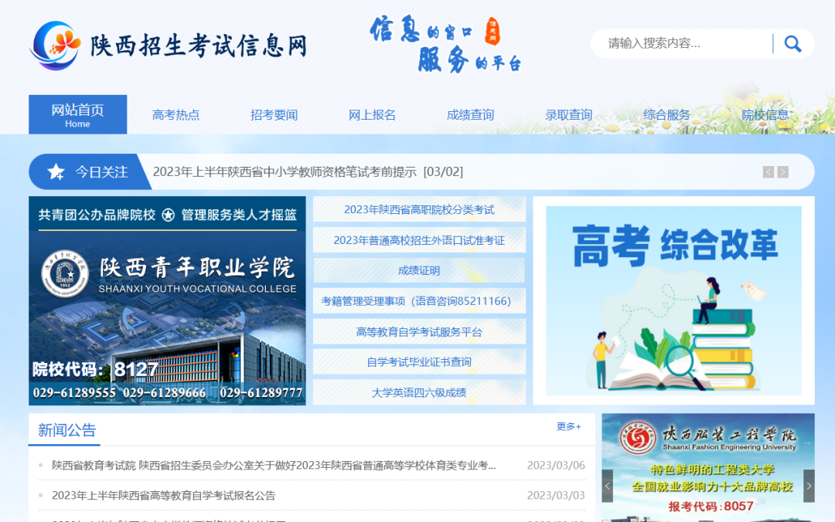Screen dimensions: 835x522
Task: Open 2023年上半年高等教育自学考试报名公告 news item
Action: click(x=163, y=495)
